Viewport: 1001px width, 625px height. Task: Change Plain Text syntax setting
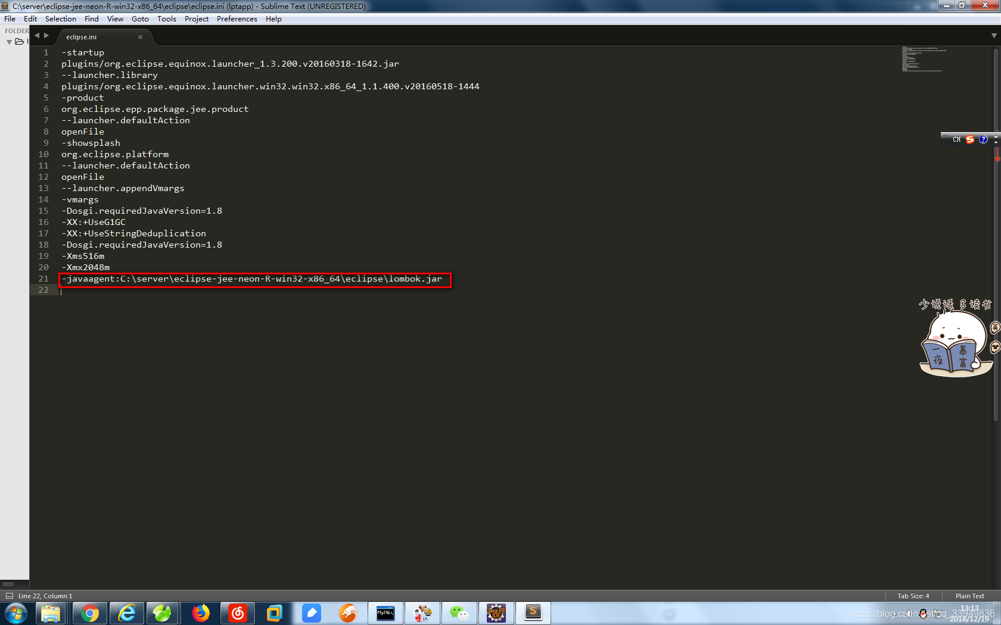(x=969, y=596)
